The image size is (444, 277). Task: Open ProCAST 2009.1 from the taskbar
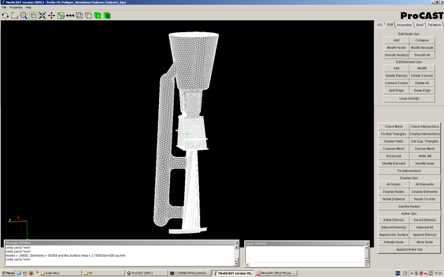pos(146,273)
